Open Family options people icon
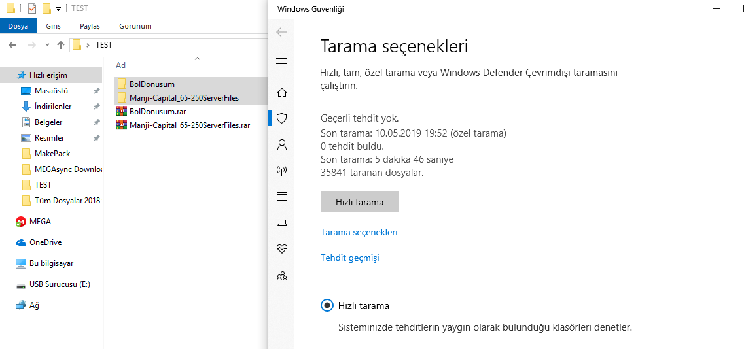 pyautogui.click(x=282, y=275)
